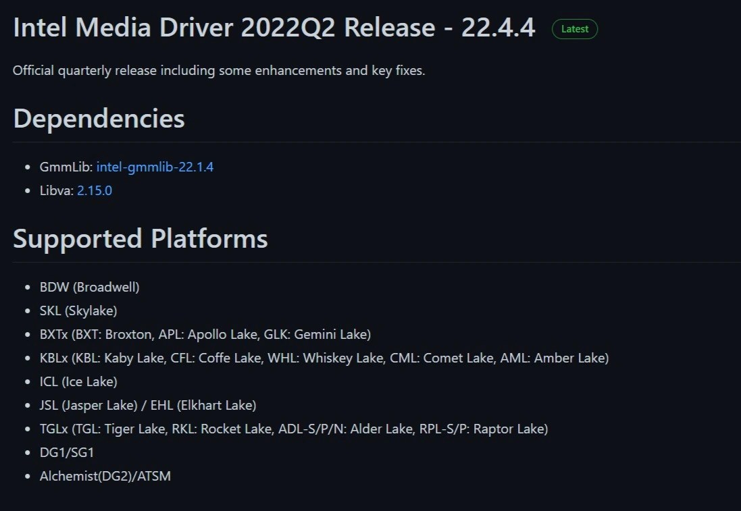Viewport: 741px width, 511px height.
Task: Click the 'GmmLib:' label
Action: pyautogui.click(x=66, y=167)
